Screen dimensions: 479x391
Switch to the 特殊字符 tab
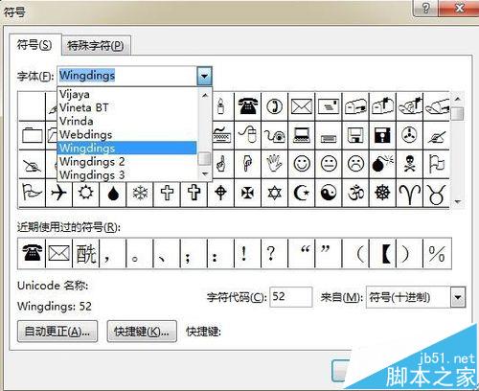(x=96, y=46)
